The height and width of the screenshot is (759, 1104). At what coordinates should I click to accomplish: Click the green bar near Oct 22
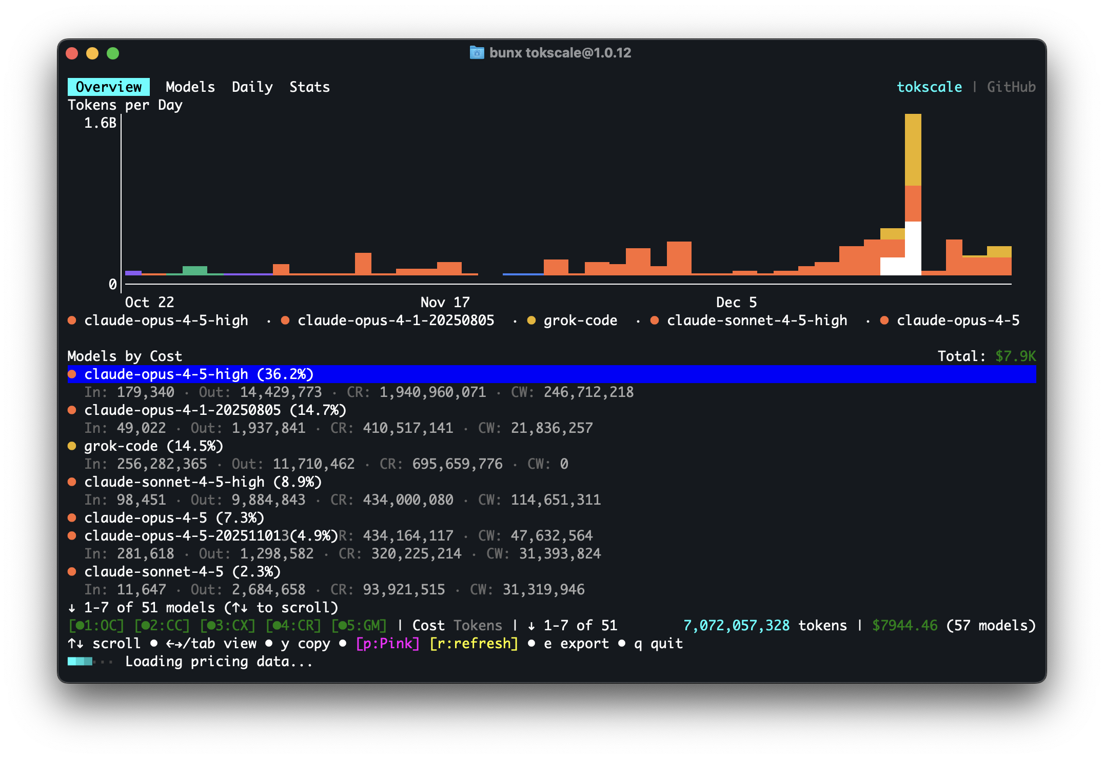tap(194, 270)
